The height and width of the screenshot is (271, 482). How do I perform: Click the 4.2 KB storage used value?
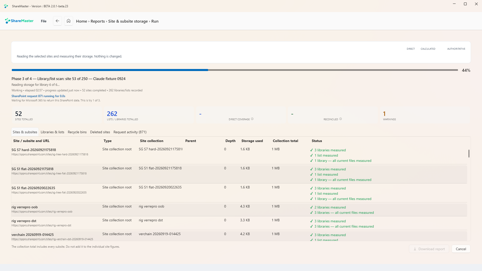pos(245,234)
